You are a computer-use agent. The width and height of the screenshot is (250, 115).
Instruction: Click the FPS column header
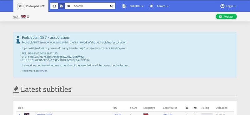[x=115, y=108]
